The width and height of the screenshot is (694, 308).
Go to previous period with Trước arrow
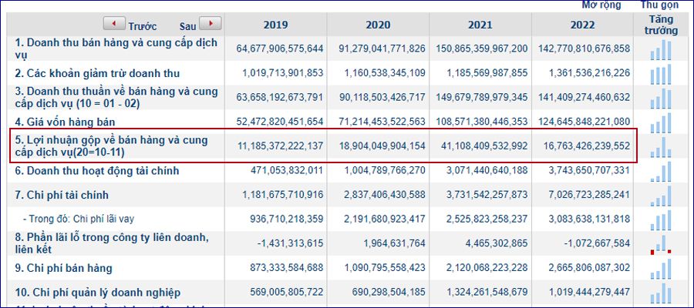coord(114,23)
